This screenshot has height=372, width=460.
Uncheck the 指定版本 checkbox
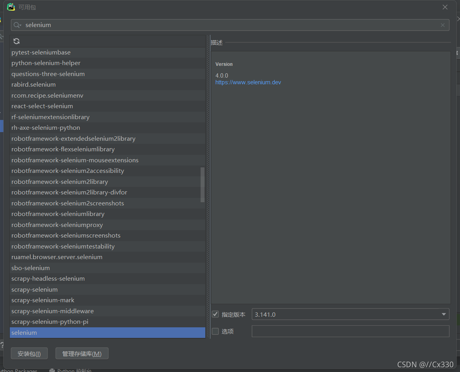215,314
